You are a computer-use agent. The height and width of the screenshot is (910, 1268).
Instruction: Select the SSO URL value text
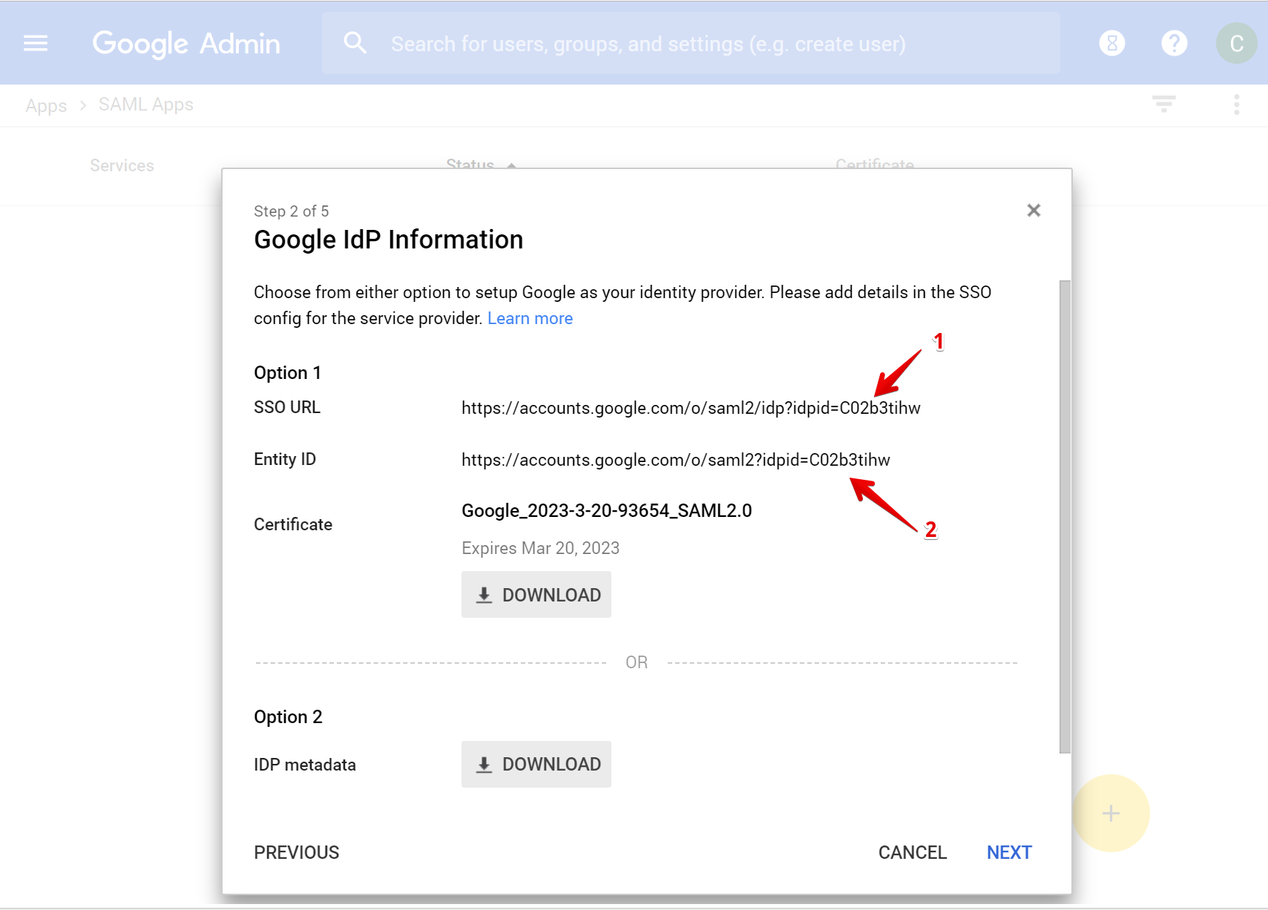[691, 408]
